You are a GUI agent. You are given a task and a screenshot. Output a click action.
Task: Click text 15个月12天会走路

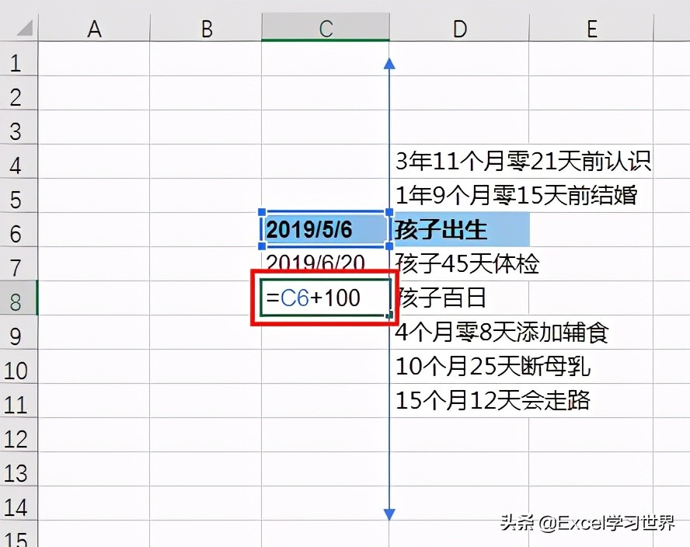(x=493, y=400)
